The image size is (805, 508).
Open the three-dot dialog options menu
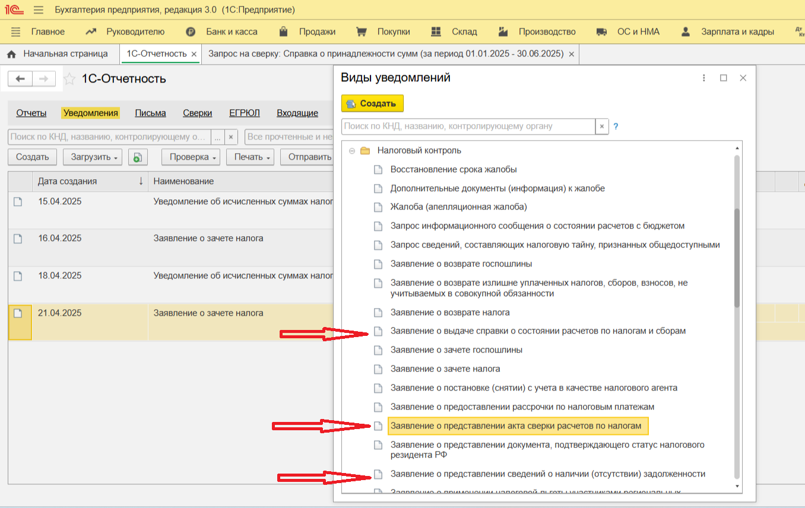tap(704, 78)
